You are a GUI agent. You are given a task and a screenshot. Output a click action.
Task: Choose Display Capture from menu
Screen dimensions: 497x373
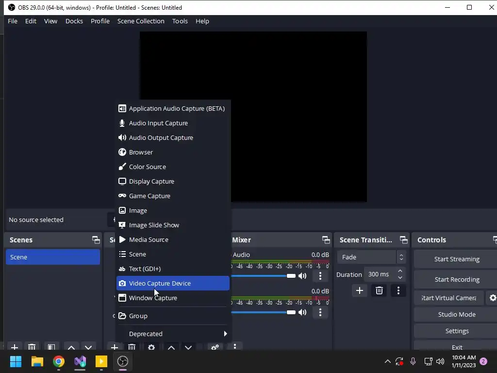pyautogui.click(x=173, y=182)
